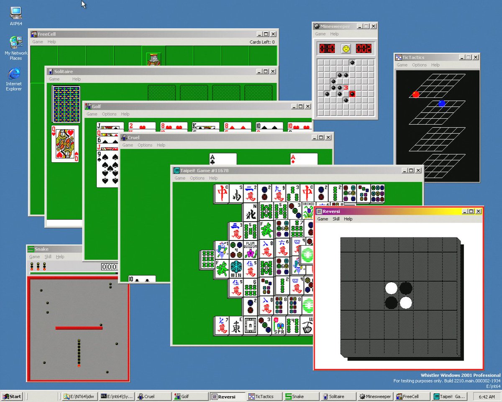This screenshot has height=402, width=502.
Task: Open the Skill menu in Snake
Action: [48, 257]
